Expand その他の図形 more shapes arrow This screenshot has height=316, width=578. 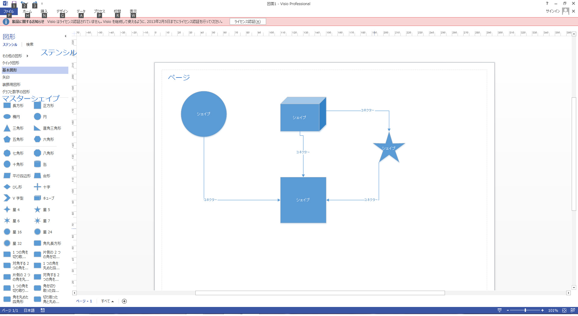[x=27, y=56]
